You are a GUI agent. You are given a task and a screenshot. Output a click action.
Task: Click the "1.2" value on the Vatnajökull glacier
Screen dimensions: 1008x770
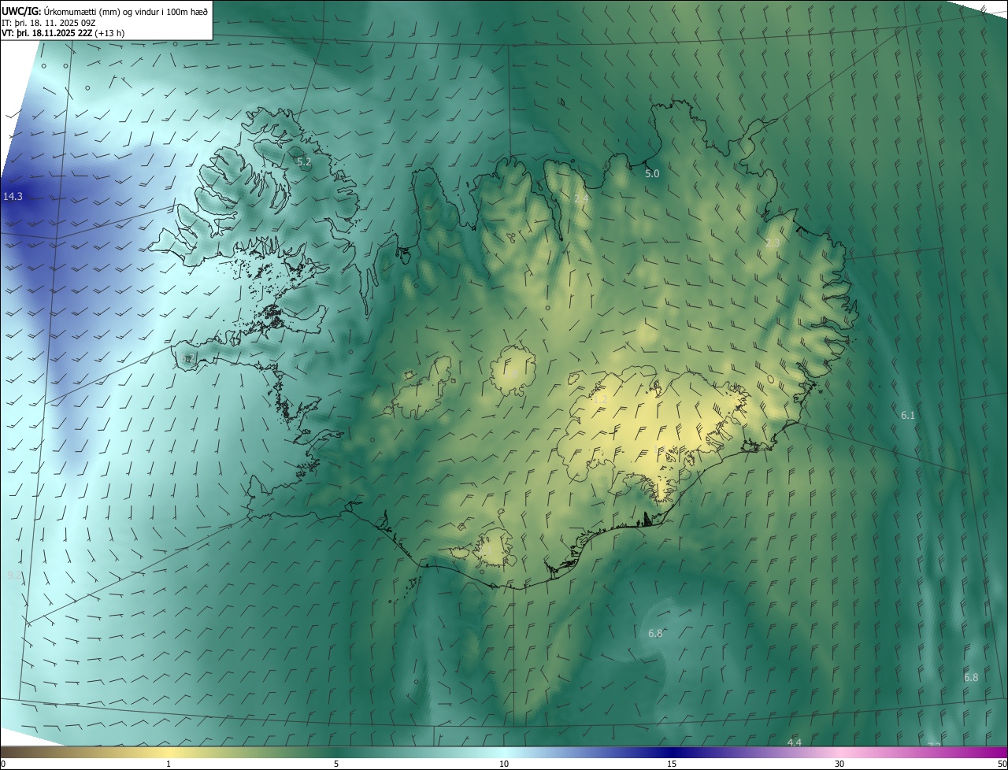[599, 400]
